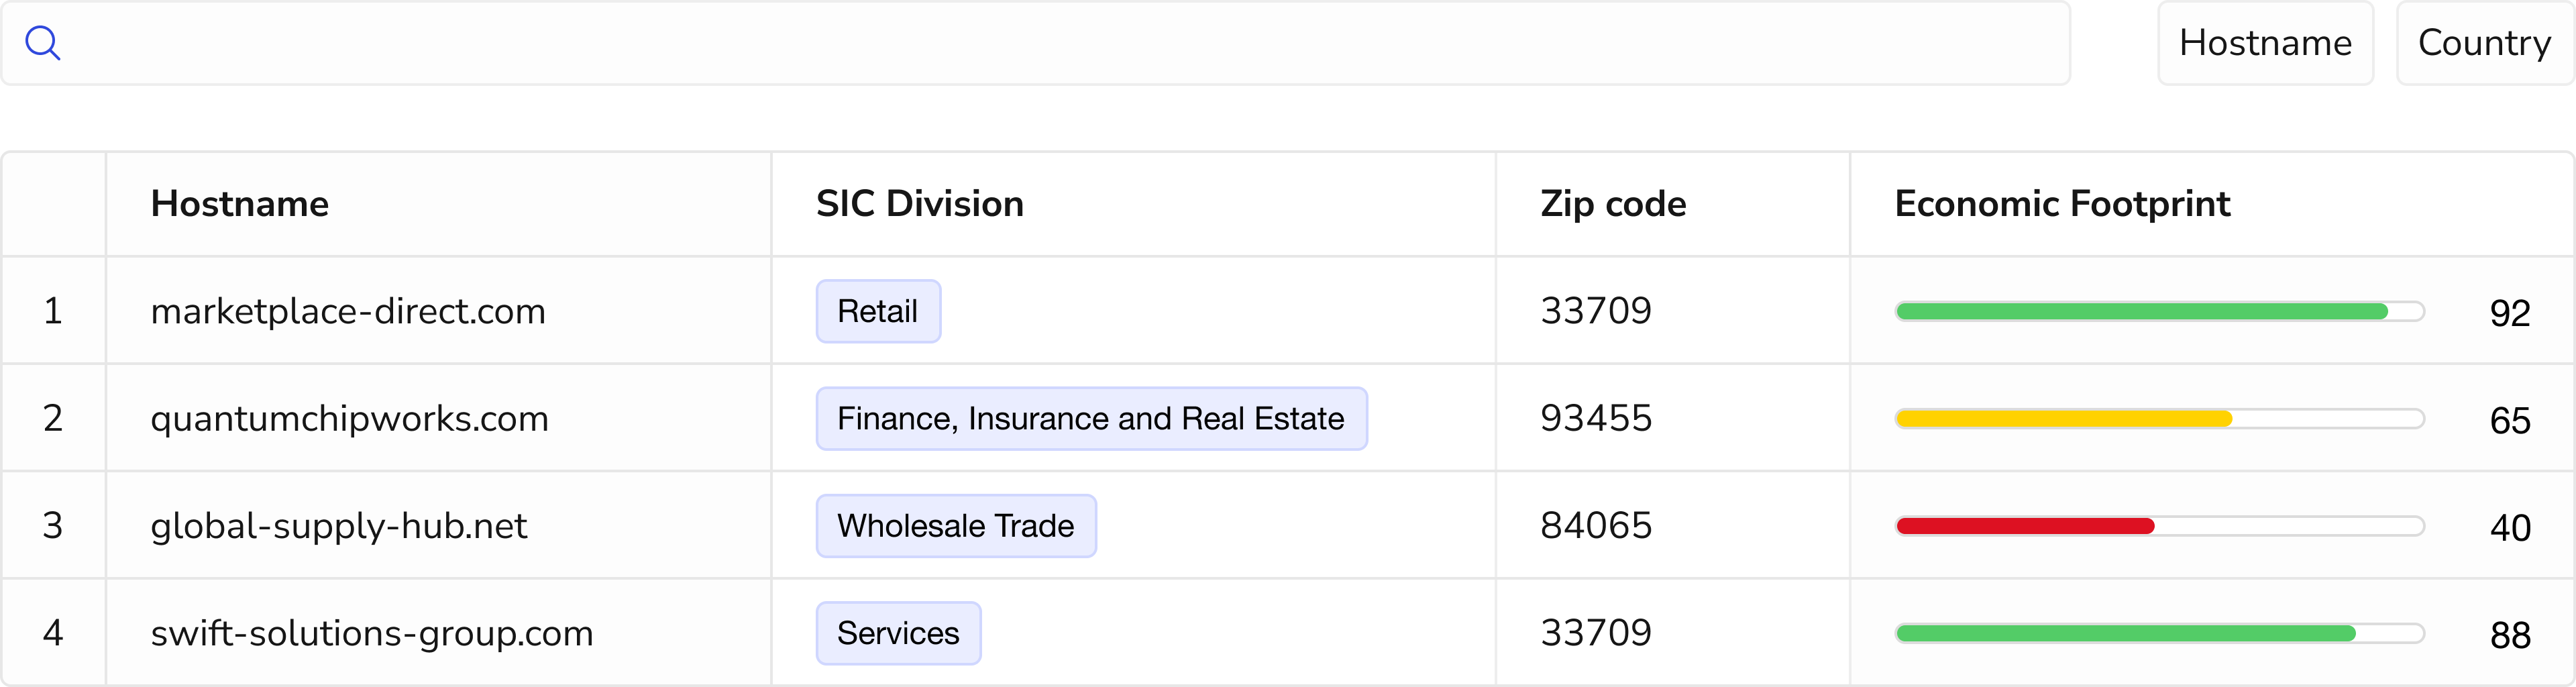Sort by the Hostname column header

(x=240, y=204)
